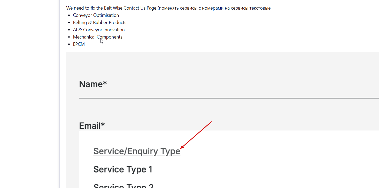Click bullet point next to Belting & Rubber Products
Viewport: 379px width, 188px height.
tap(69, 23)
